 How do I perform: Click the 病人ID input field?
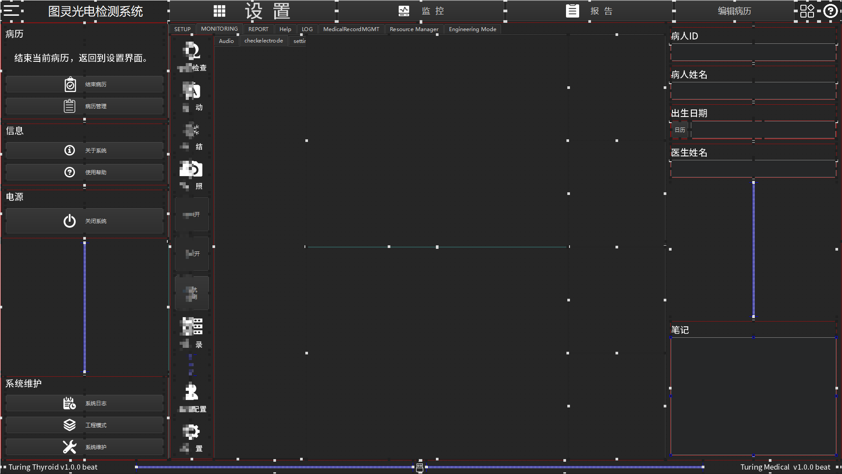753,53
